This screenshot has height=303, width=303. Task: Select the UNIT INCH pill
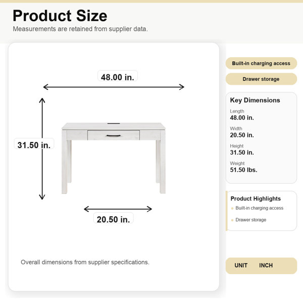click(261, 266)
